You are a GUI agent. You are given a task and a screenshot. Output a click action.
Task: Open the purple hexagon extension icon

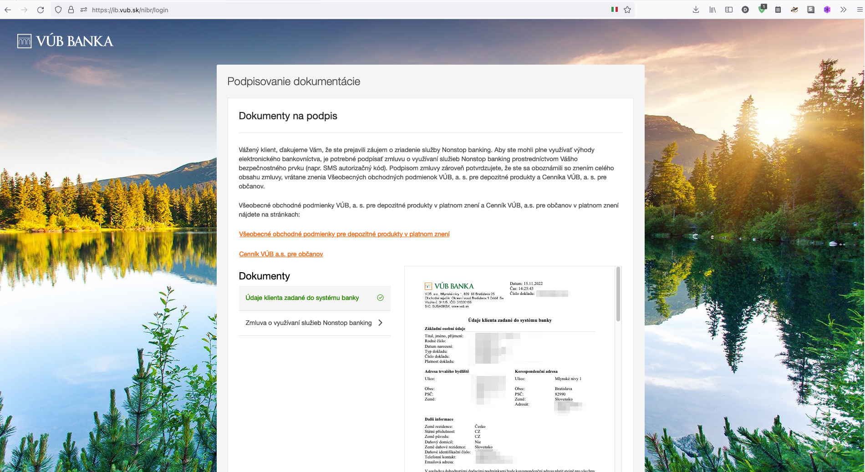pos(827,10)
